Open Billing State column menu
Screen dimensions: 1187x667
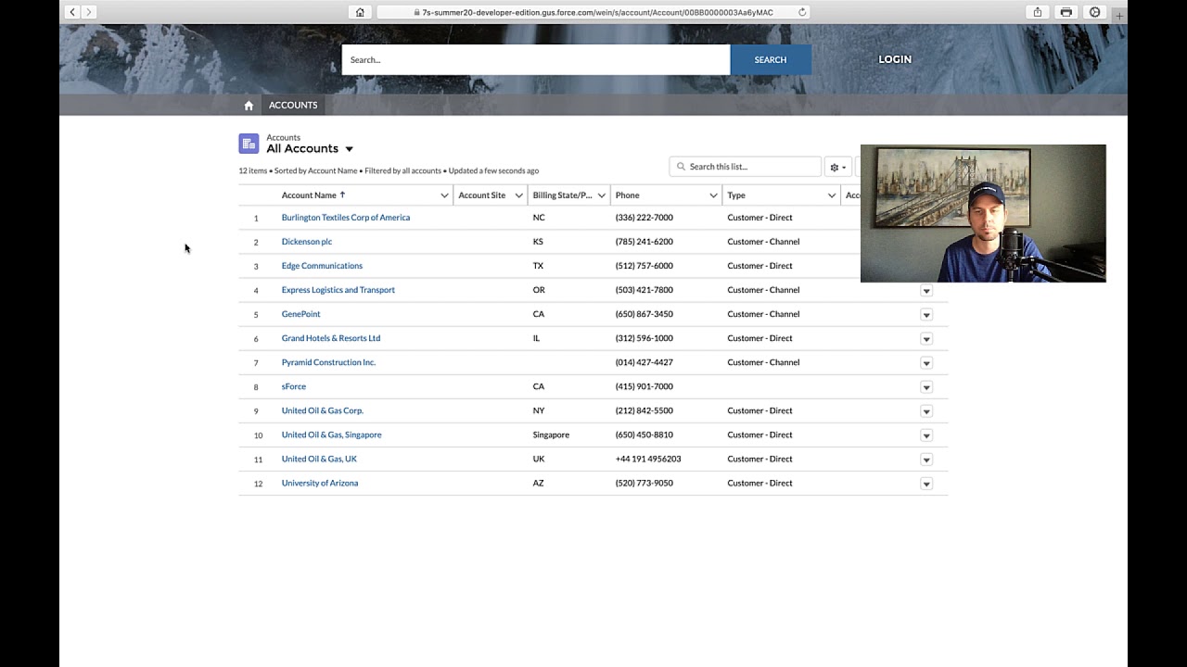(x=601, y=195)
